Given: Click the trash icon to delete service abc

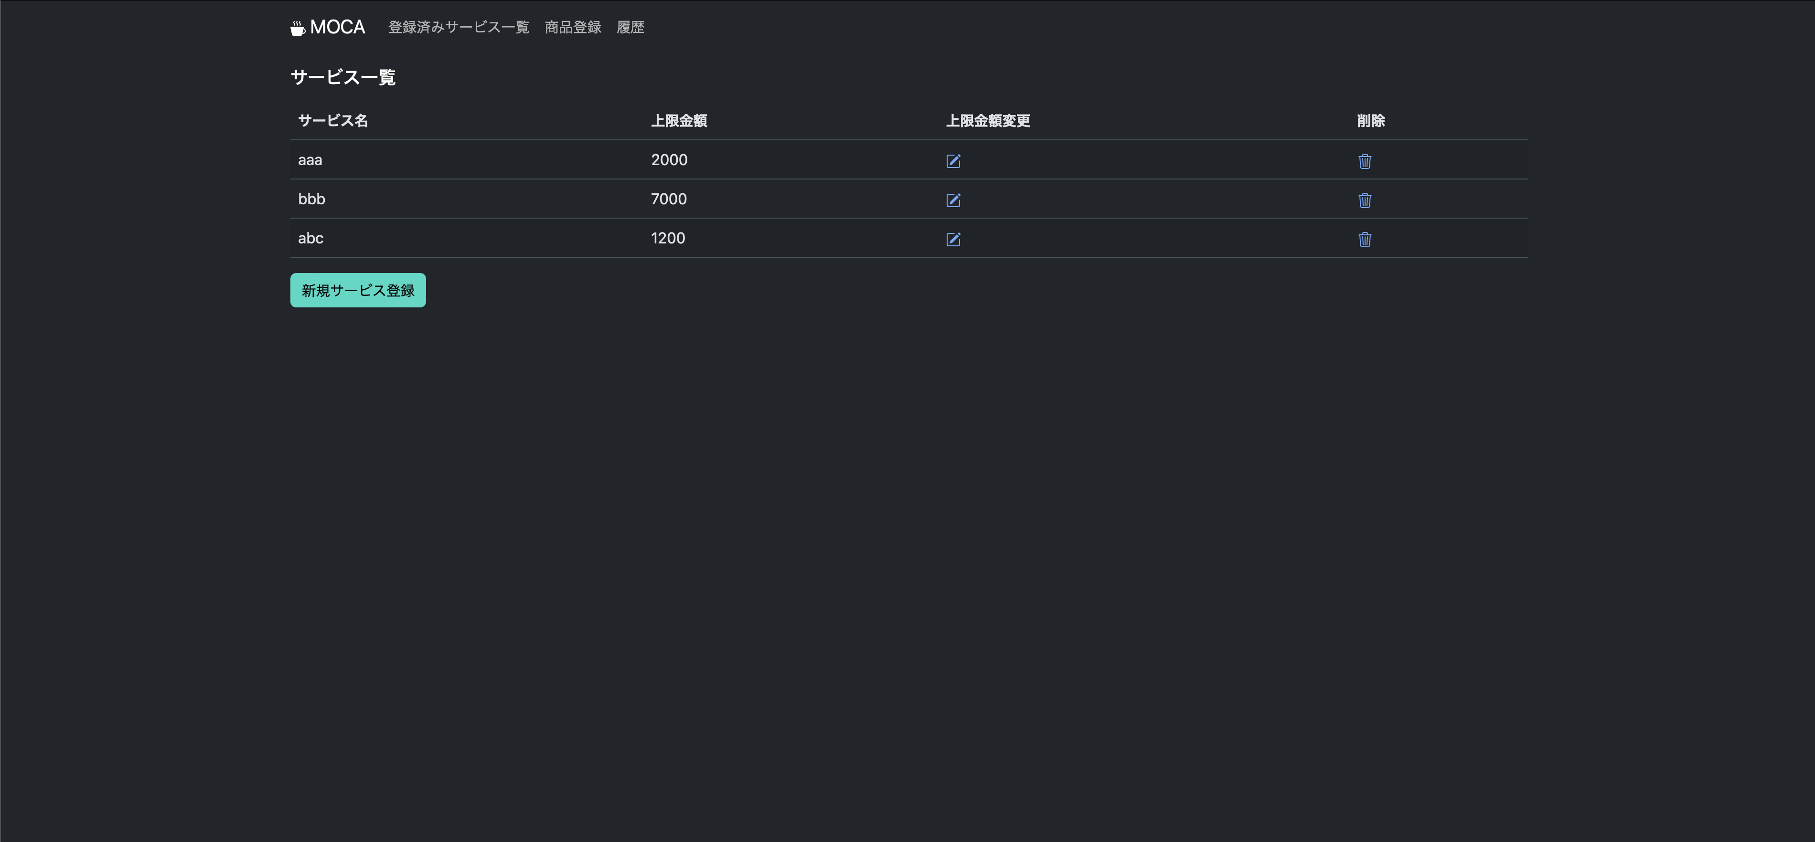Looking at the screenshot, I should pos(1365,239).
